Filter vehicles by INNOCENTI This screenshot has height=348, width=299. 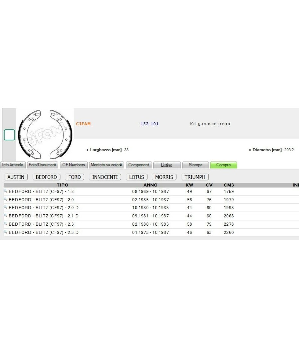[x=105, y=177]
